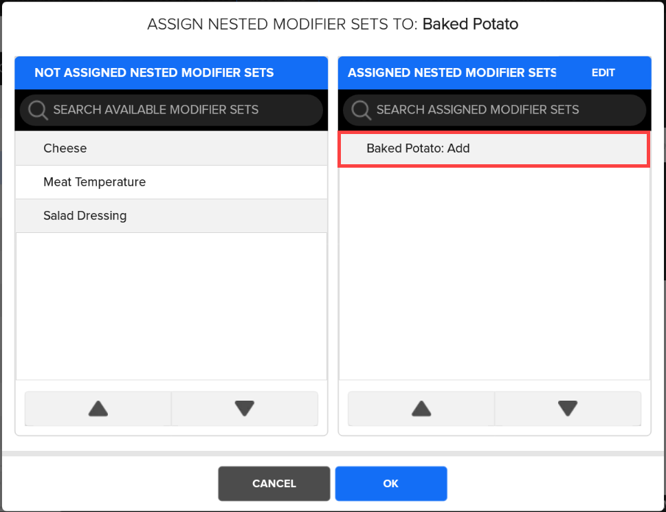The width and height of the screenshot is (666, 512).
Task: Click the empty area below Salad Dressing
Action: [171, 306]
